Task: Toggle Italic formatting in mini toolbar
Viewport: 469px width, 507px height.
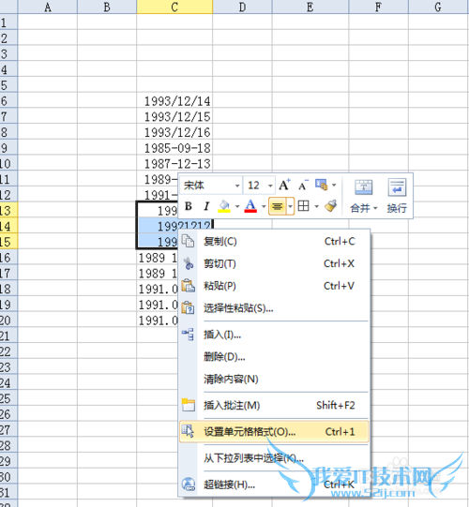Action: (x=206, y=206)
